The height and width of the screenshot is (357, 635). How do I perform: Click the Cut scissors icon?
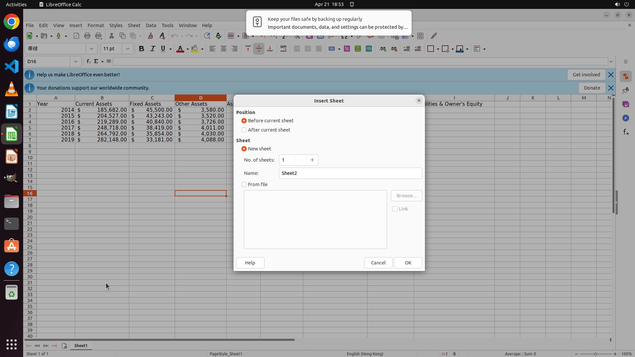tap(111, 36)
